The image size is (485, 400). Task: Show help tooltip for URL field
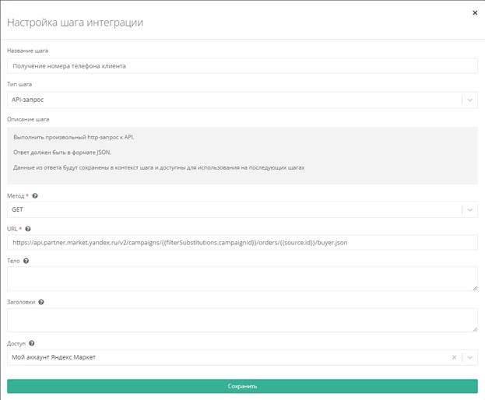pos(28,229)
